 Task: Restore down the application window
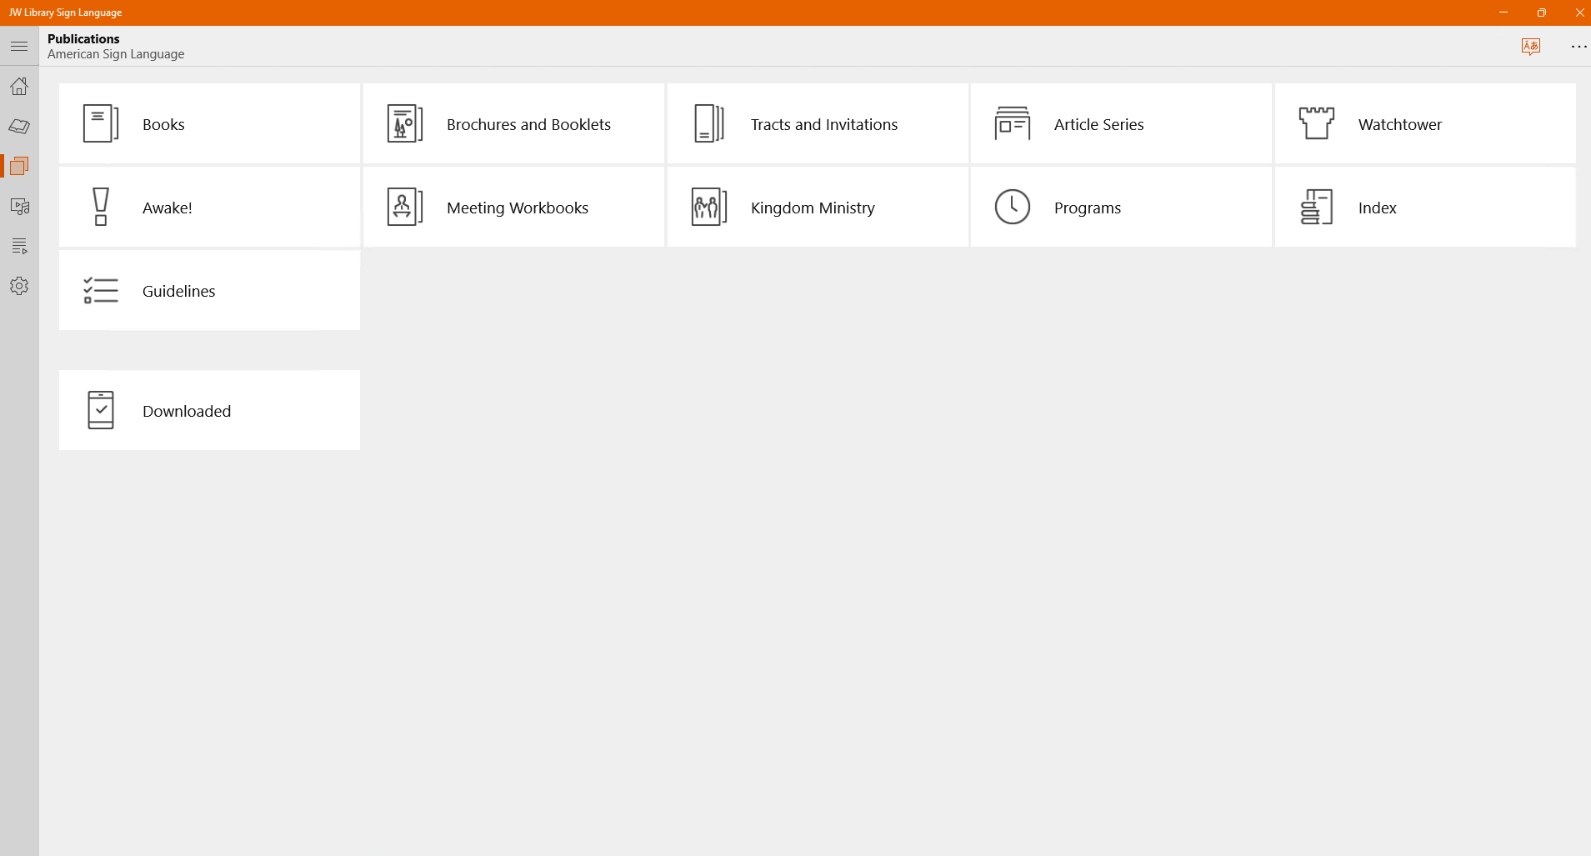click(x=1542, y=13)
